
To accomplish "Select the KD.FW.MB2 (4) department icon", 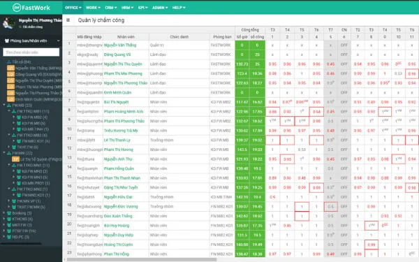I will coord(19,117).
